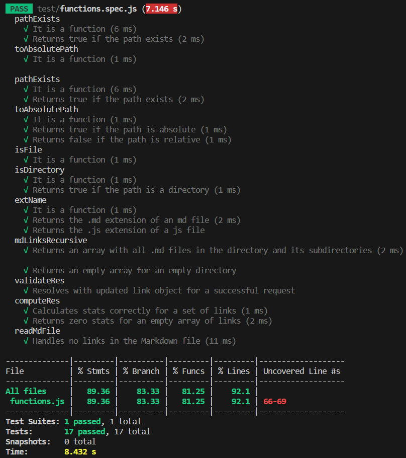Select 'It is a function' line under isDirectory
The image size is (406, 458).
(x=80, y=180)
